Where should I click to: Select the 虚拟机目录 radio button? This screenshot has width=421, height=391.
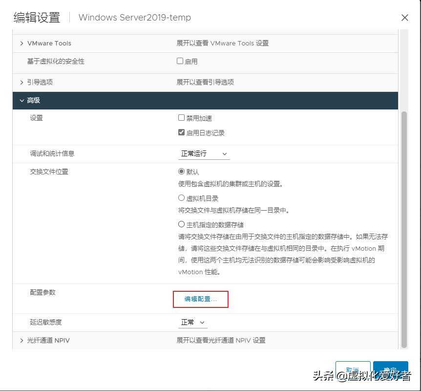pyautogui.click(x=180, y=198)
